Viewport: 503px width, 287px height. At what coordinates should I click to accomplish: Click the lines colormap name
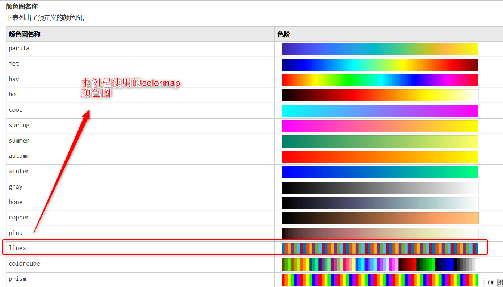[17, 248]
